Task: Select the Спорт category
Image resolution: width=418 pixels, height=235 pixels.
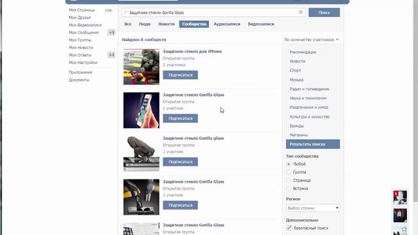Action: 295,70
